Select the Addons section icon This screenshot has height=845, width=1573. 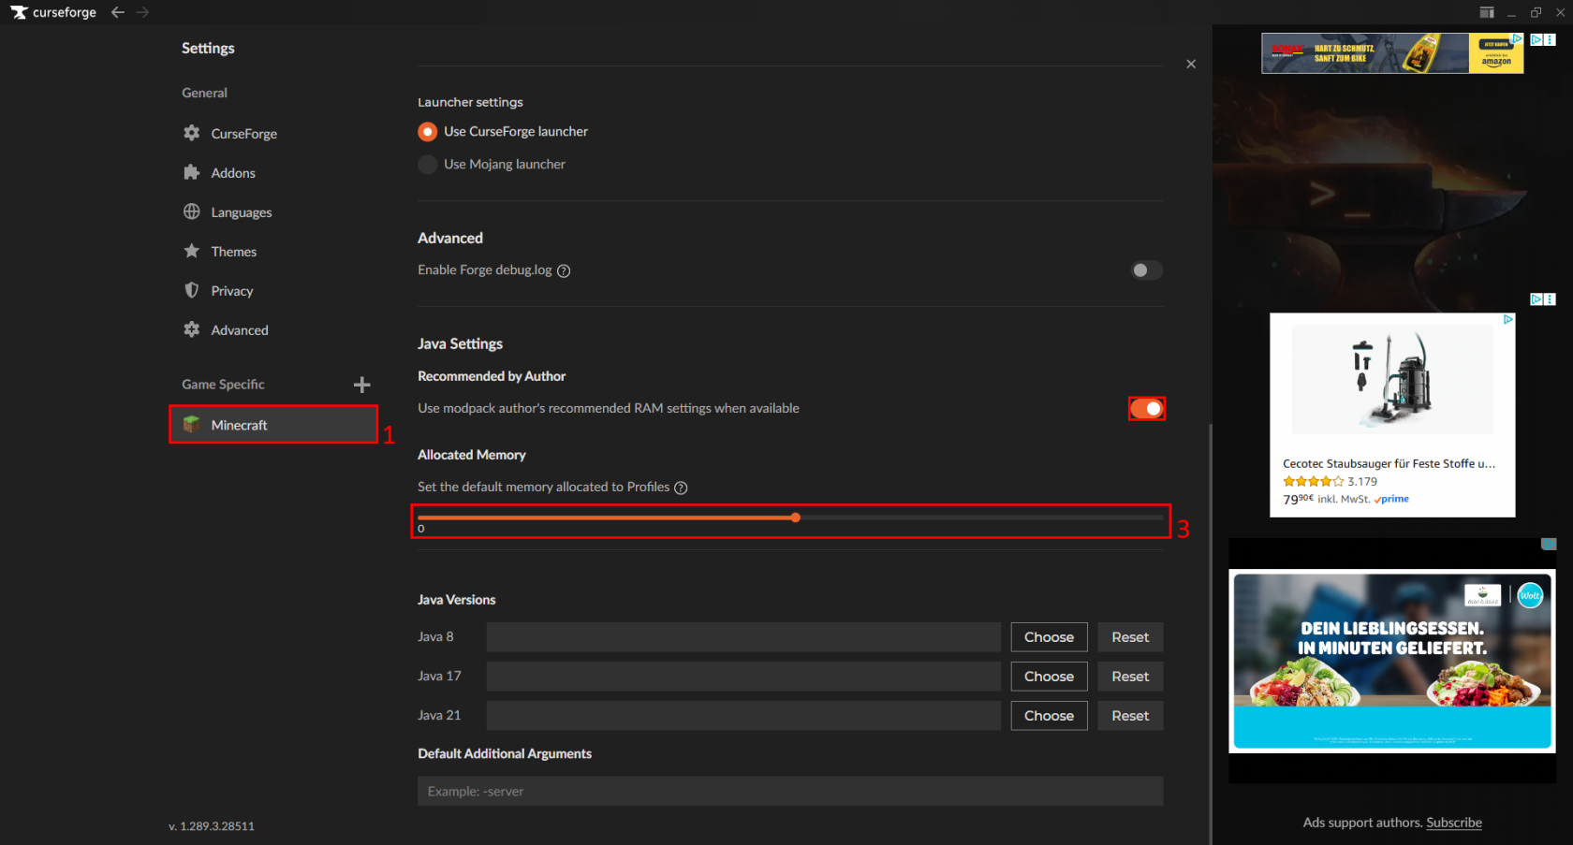191,172
